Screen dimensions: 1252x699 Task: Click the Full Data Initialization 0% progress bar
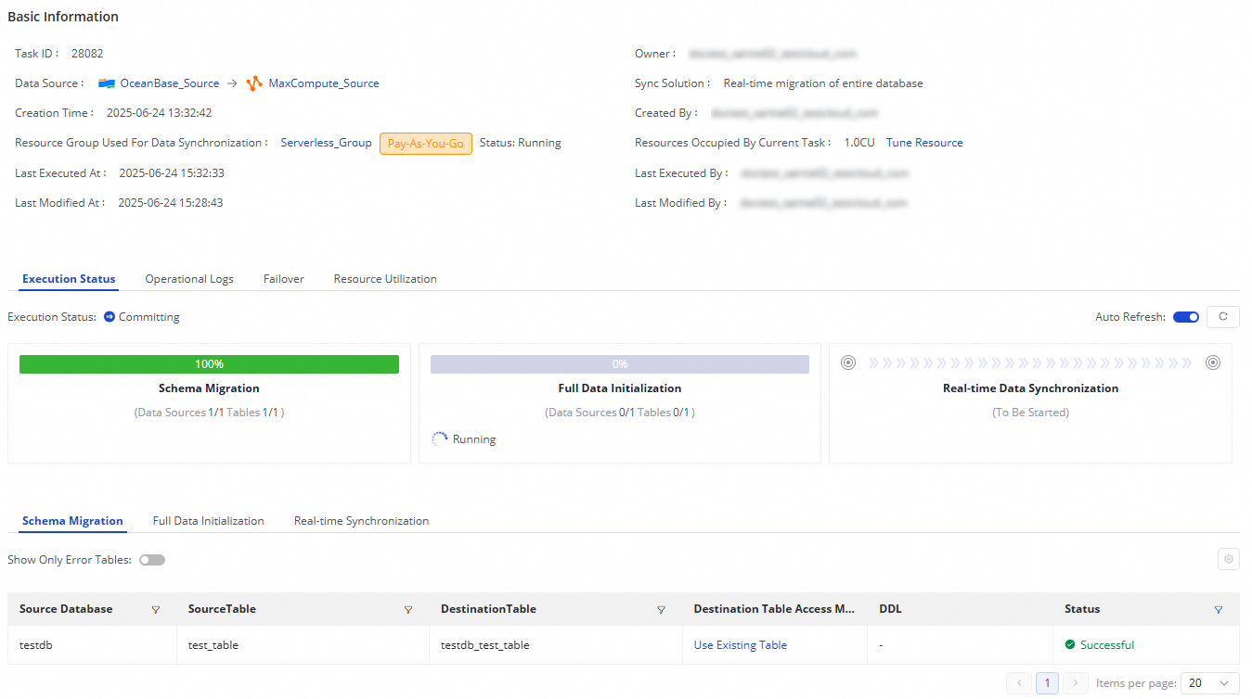pos(620,364)
